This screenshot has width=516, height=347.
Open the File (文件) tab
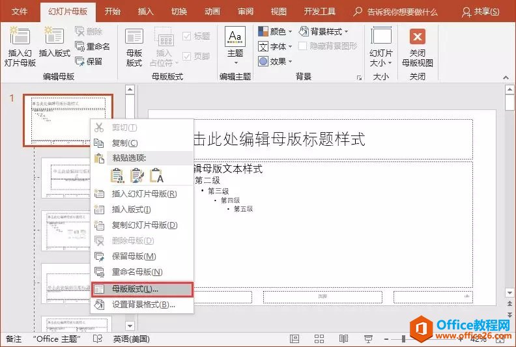pos(20,12)
